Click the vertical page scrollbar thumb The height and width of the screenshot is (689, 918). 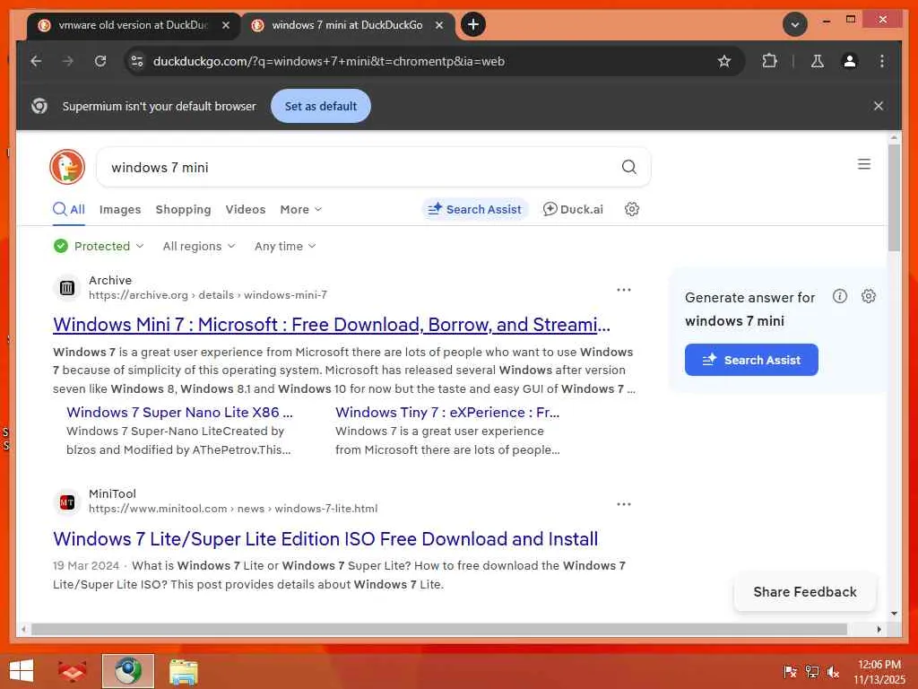(x=894, y=198)
